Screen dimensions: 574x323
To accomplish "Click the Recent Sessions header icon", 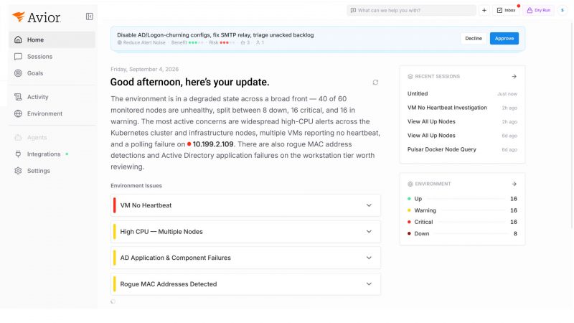I will (410, 77).
